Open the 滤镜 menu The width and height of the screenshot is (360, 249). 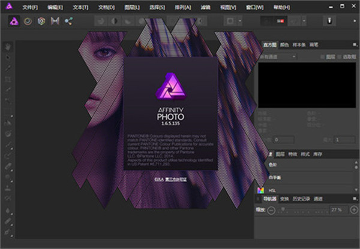pyautogui.click(x=205, y=7)
